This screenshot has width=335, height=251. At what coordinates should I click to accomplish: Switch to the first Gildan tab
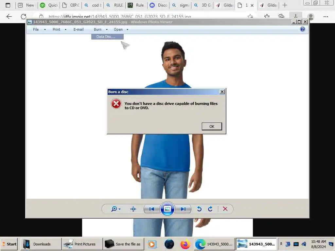click(x=224, y=5)
